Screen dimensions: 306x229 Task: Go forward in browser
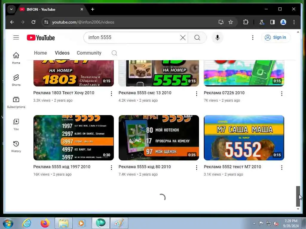click(23, 22)
